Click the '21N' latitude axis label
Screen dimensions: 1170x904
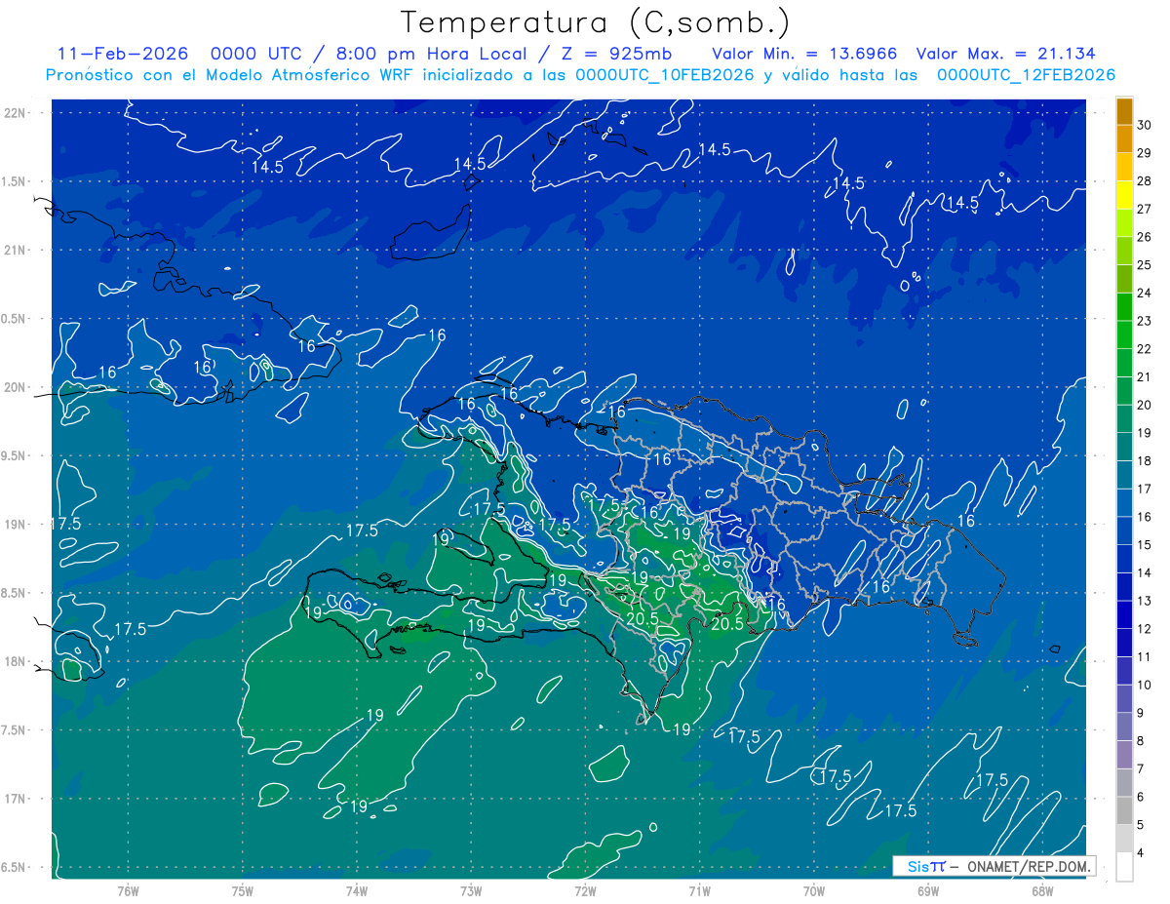[16, 250]
